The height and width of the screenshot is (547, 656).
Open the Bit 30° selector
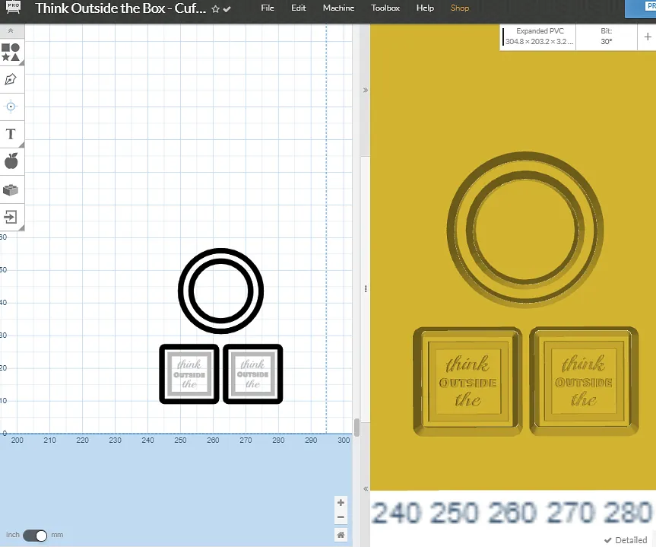coord(606,37)
